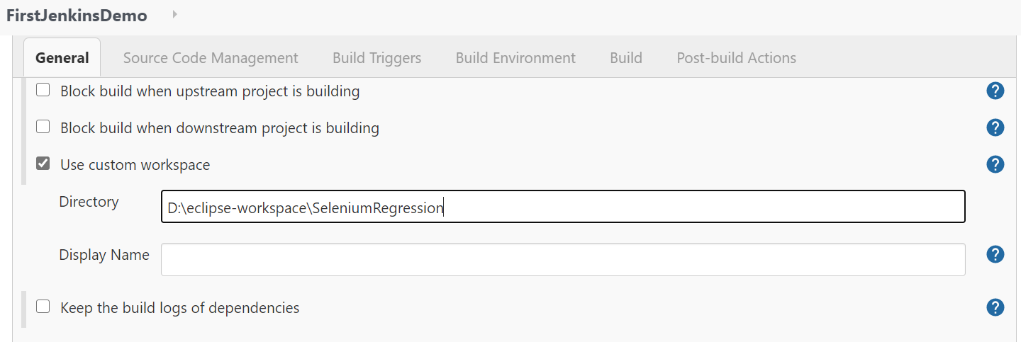
Task: Check Block build when upstream project is building
Action: point(43,91)
